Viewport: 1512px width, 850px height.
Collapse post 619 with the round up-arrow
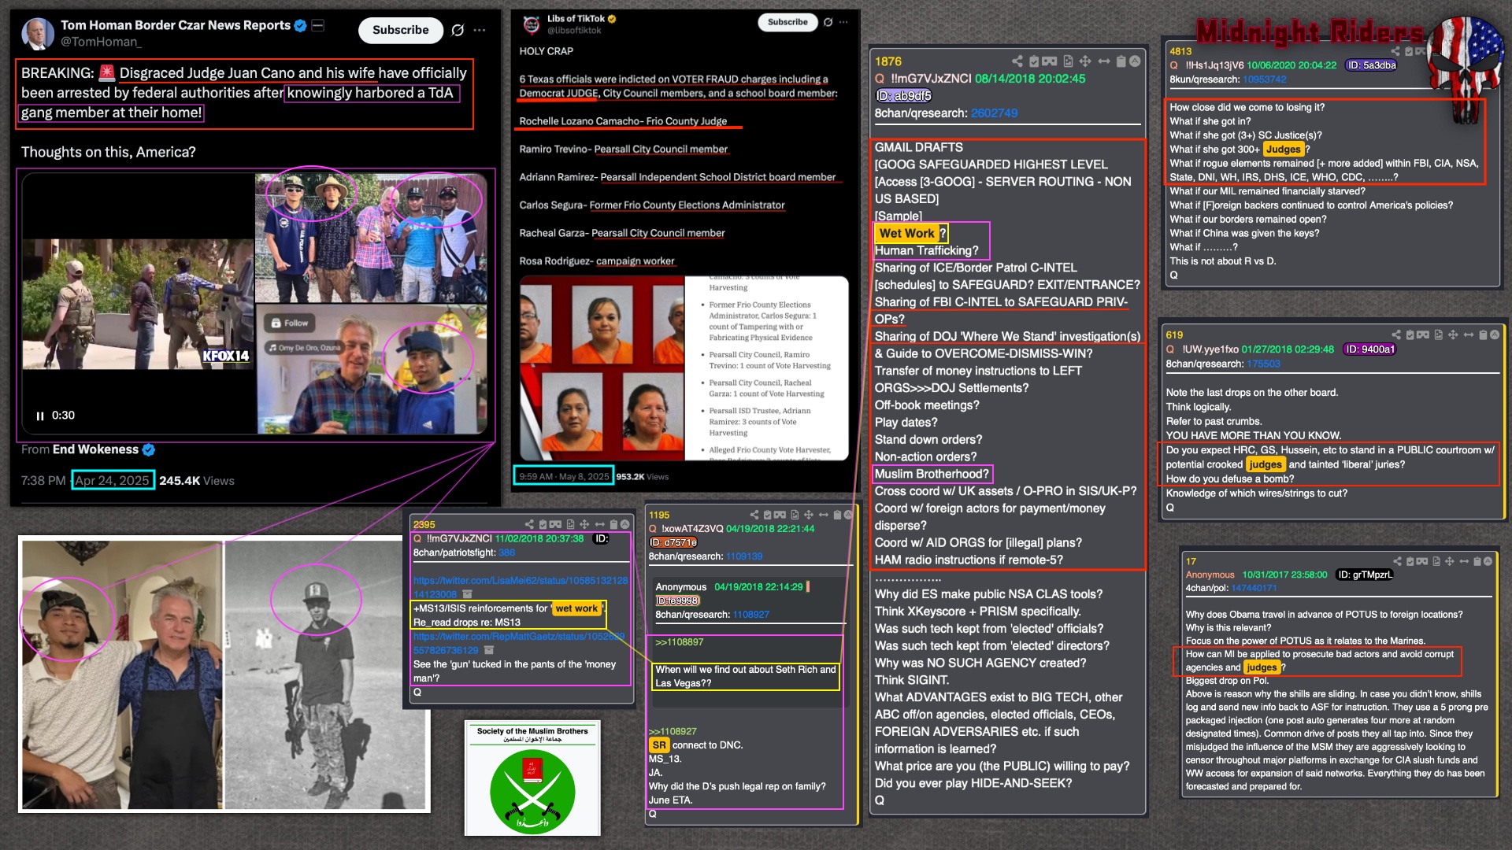tap(1494, 334)
